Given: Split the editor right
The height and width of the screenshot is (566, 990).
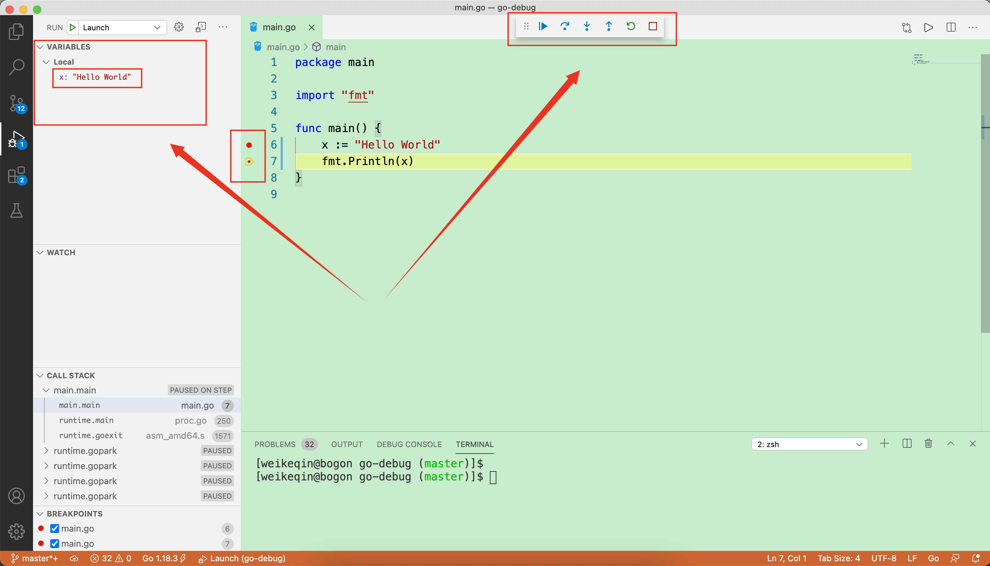Looking at the screenshot, I should click(x=951, y=27).
